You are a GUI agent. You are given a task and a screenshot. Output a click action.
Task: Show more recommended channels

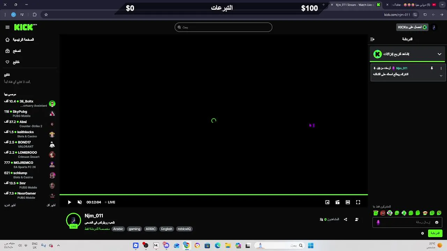(x=10, y=205)
